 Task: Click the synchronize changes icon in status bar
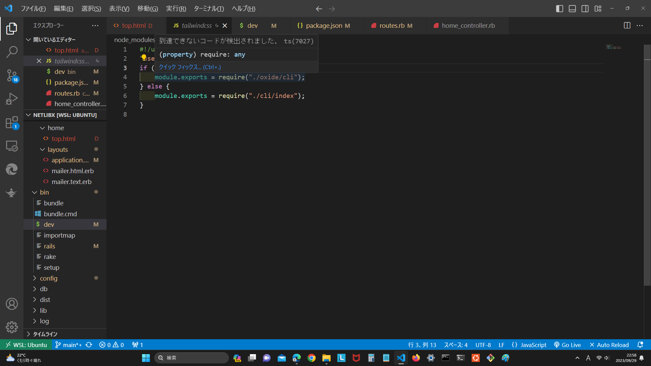89,345
